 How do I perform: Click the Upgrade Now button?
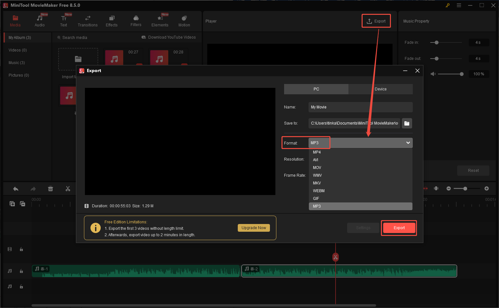254,228
